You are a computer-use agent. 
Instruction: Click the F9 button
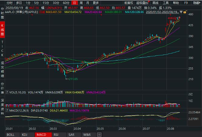(x=186, y=3)
